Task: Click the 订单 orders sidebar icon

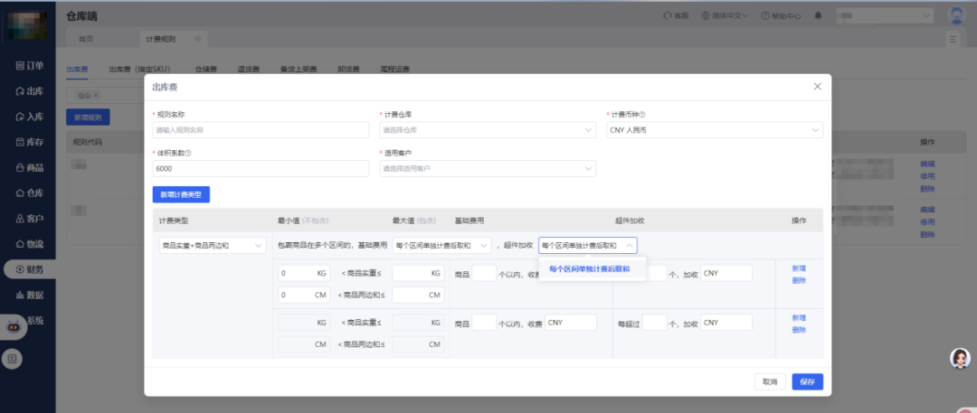Action: tap(20, 65)
